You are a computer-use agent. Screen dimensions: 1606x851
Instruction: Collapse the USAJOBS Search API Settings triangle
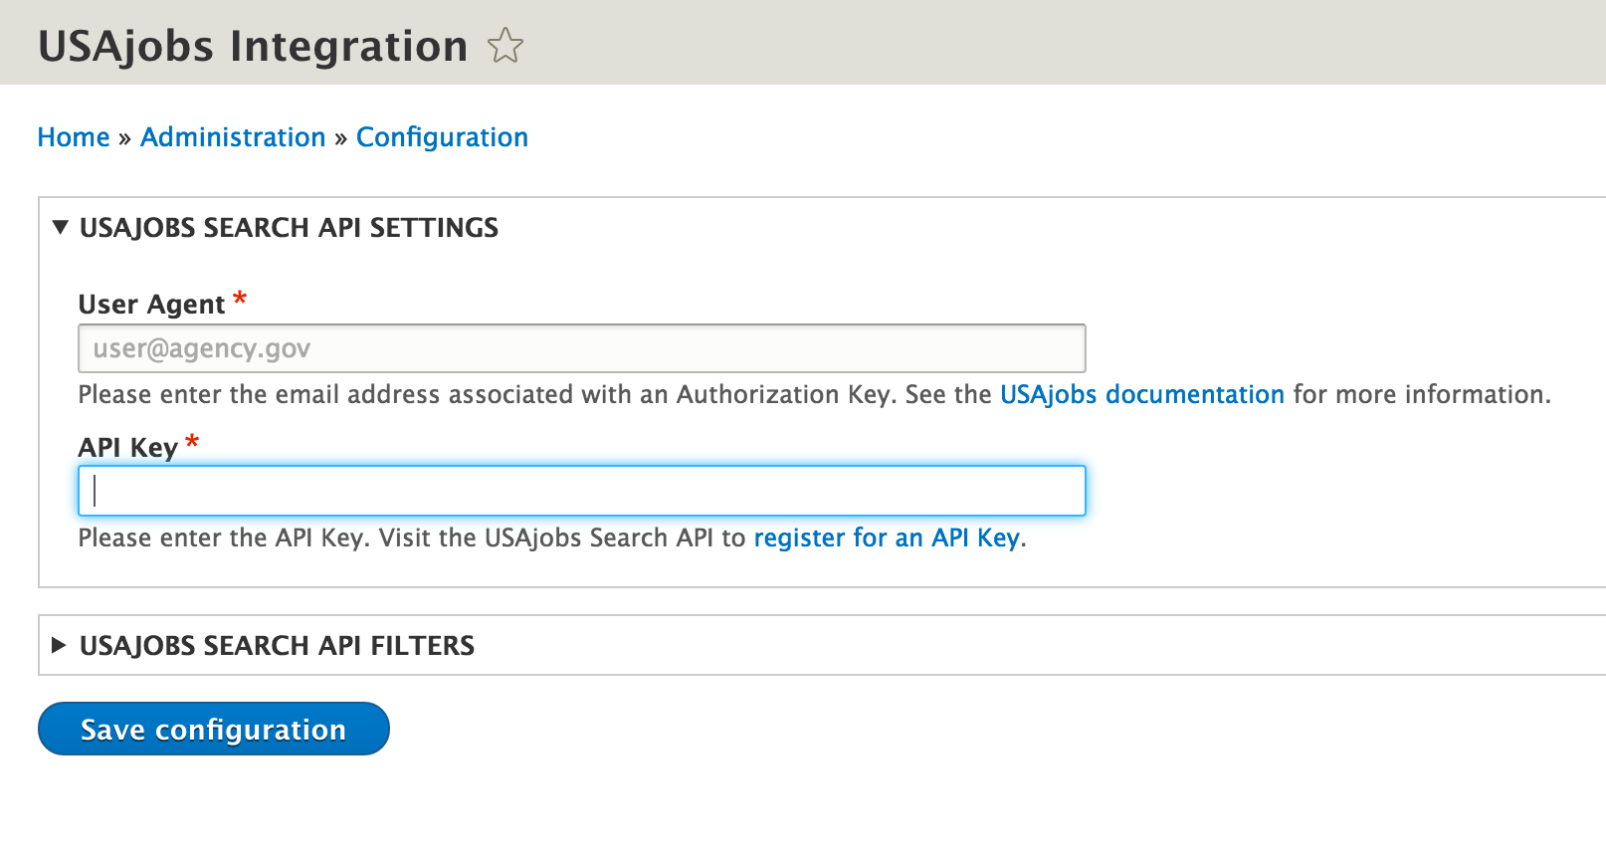point(60,228)
